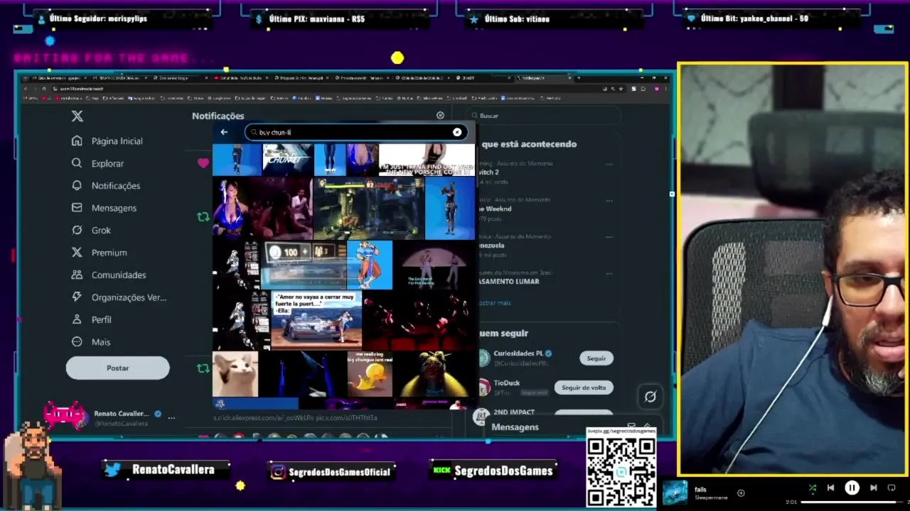The image size is (910, 511).
Task: Compose new message icon in Mensagens drawer
Action: [x=631, y=427]
